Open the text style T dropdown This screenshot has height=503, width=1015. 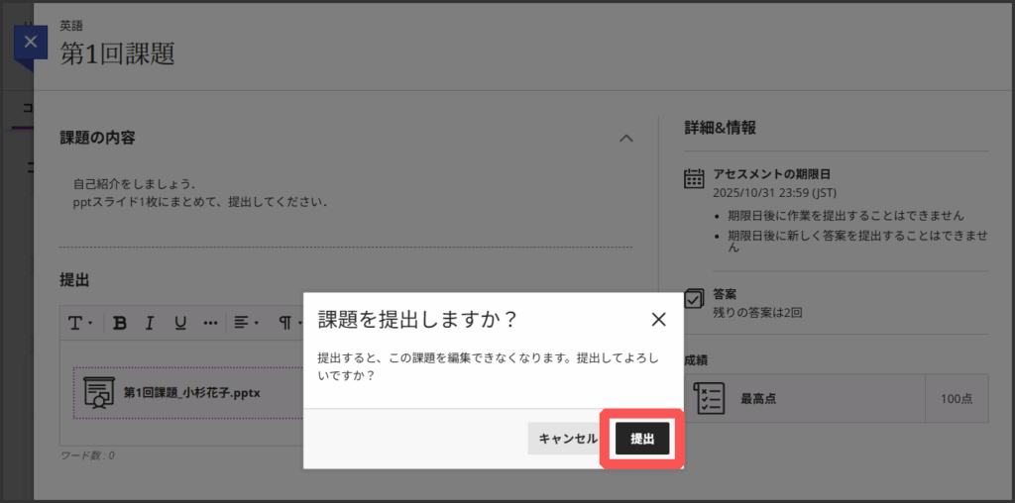click(x=79, y=323)
